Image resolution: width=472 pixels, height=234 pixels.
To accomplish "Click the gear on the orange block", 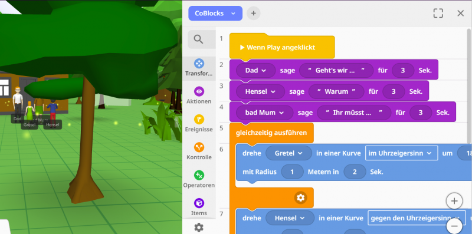I will click(x=300, y=198).
